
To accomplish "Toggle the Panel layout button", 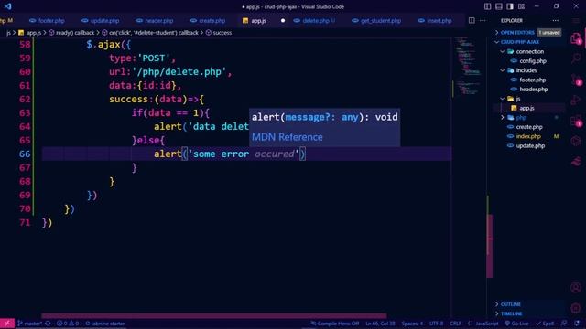I will click(x=498, y=6).
